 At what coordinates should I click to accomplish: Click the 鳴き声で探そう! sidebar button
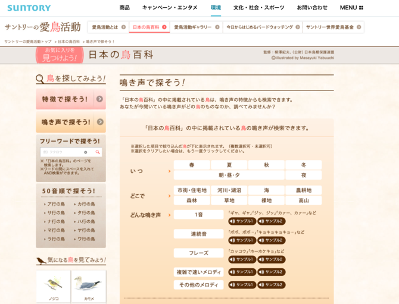(66, 122)
